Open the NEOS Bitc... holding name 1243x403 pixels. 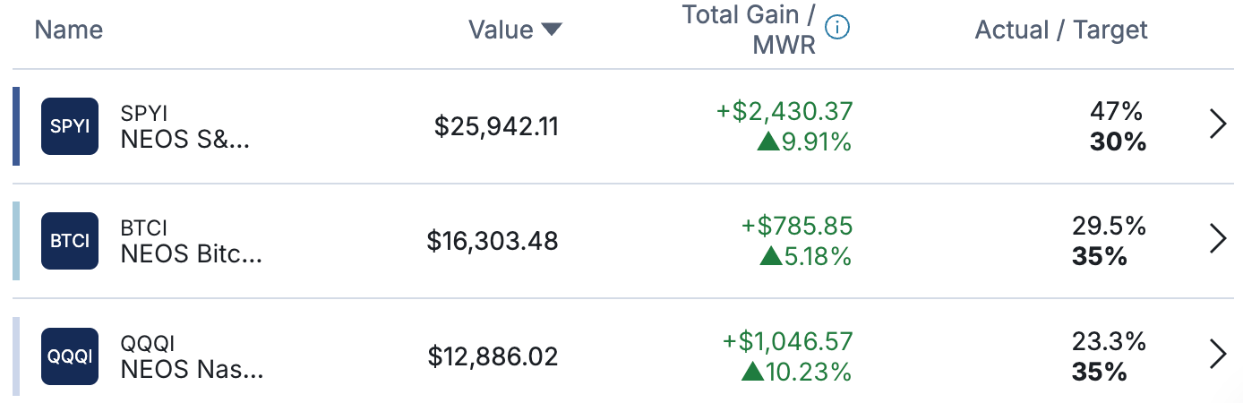click(x=192, y=255)
